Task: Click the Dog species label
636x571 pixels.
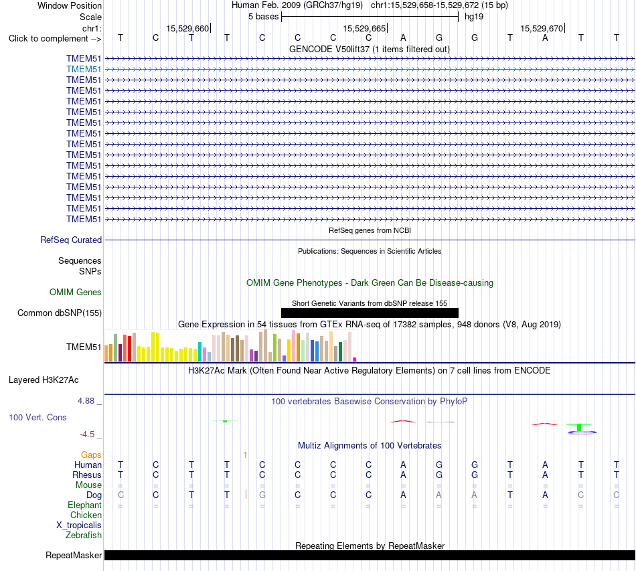Action: point(94,495)
